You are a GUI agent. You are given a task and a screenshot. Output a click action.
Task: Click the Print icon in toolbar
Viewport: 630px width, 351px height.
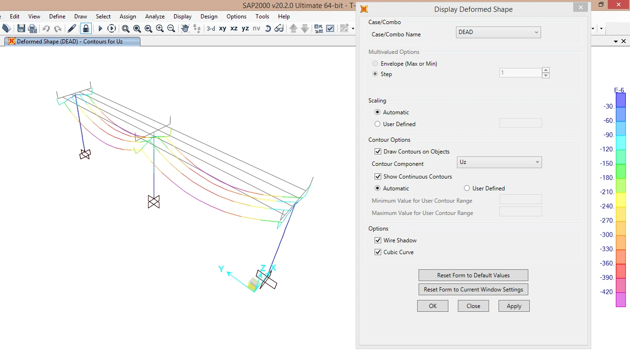tap(33, 28)
